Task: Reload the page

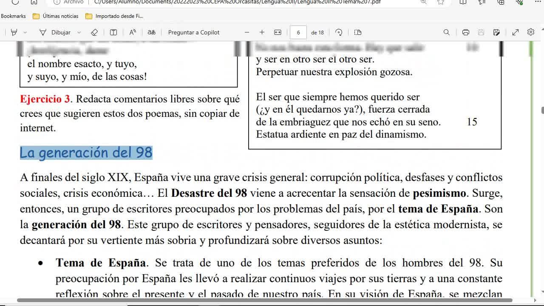Action: 15,2
